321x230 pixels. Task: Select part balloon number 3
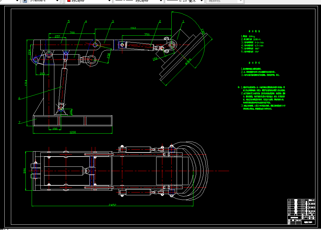click(x=113, y=21)
